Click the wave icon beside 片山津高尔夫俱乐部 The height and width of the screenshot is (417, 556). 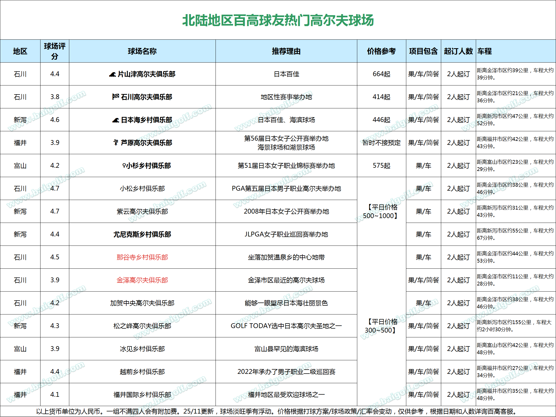(x=112, y=75)
